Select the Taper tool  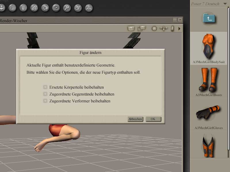23,8
